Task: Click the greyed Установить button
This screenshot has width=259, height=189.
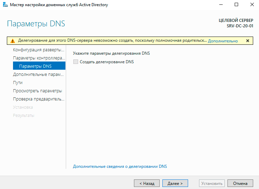Action: point(212,183)
